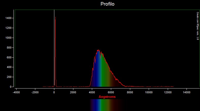Click the 8000 tick label on the x-axis
Screen dimensions: 200x111
click(130, 93)
